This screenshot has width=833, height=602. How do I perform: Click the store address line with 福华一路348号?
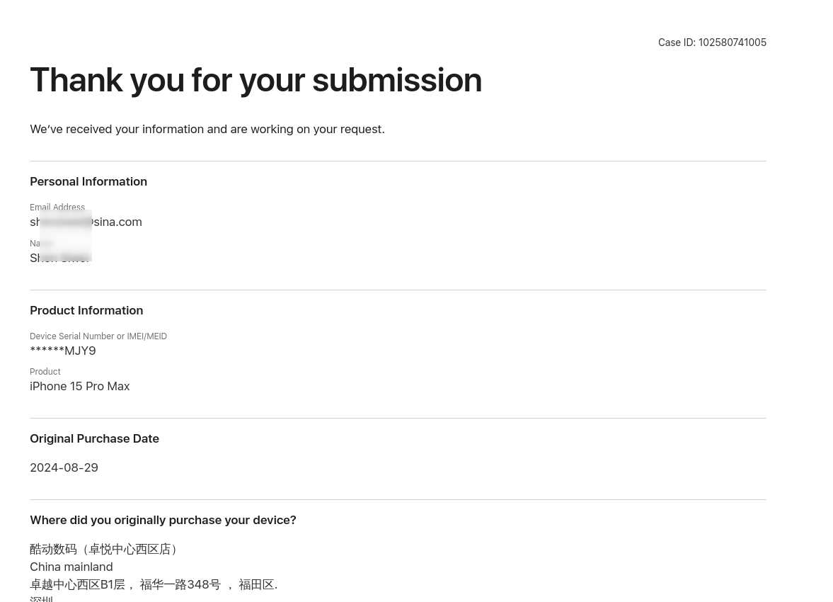click(x=154, y=584)
